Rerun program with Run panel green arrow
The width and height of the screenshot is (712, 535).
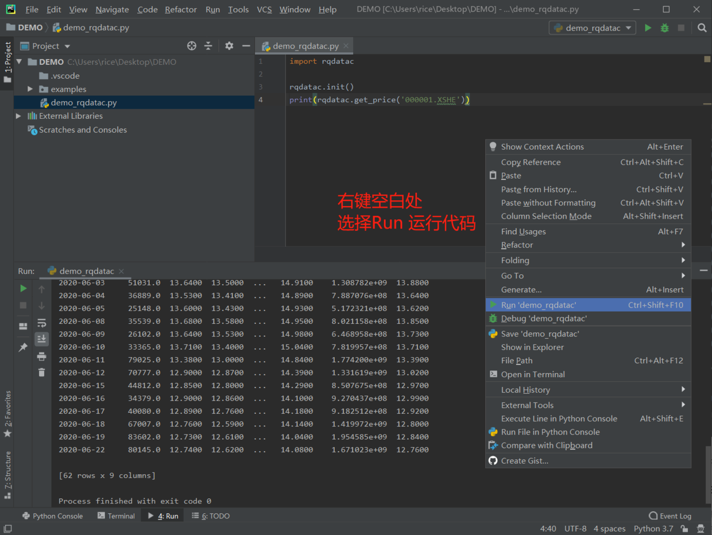click(x=23, y=288)
